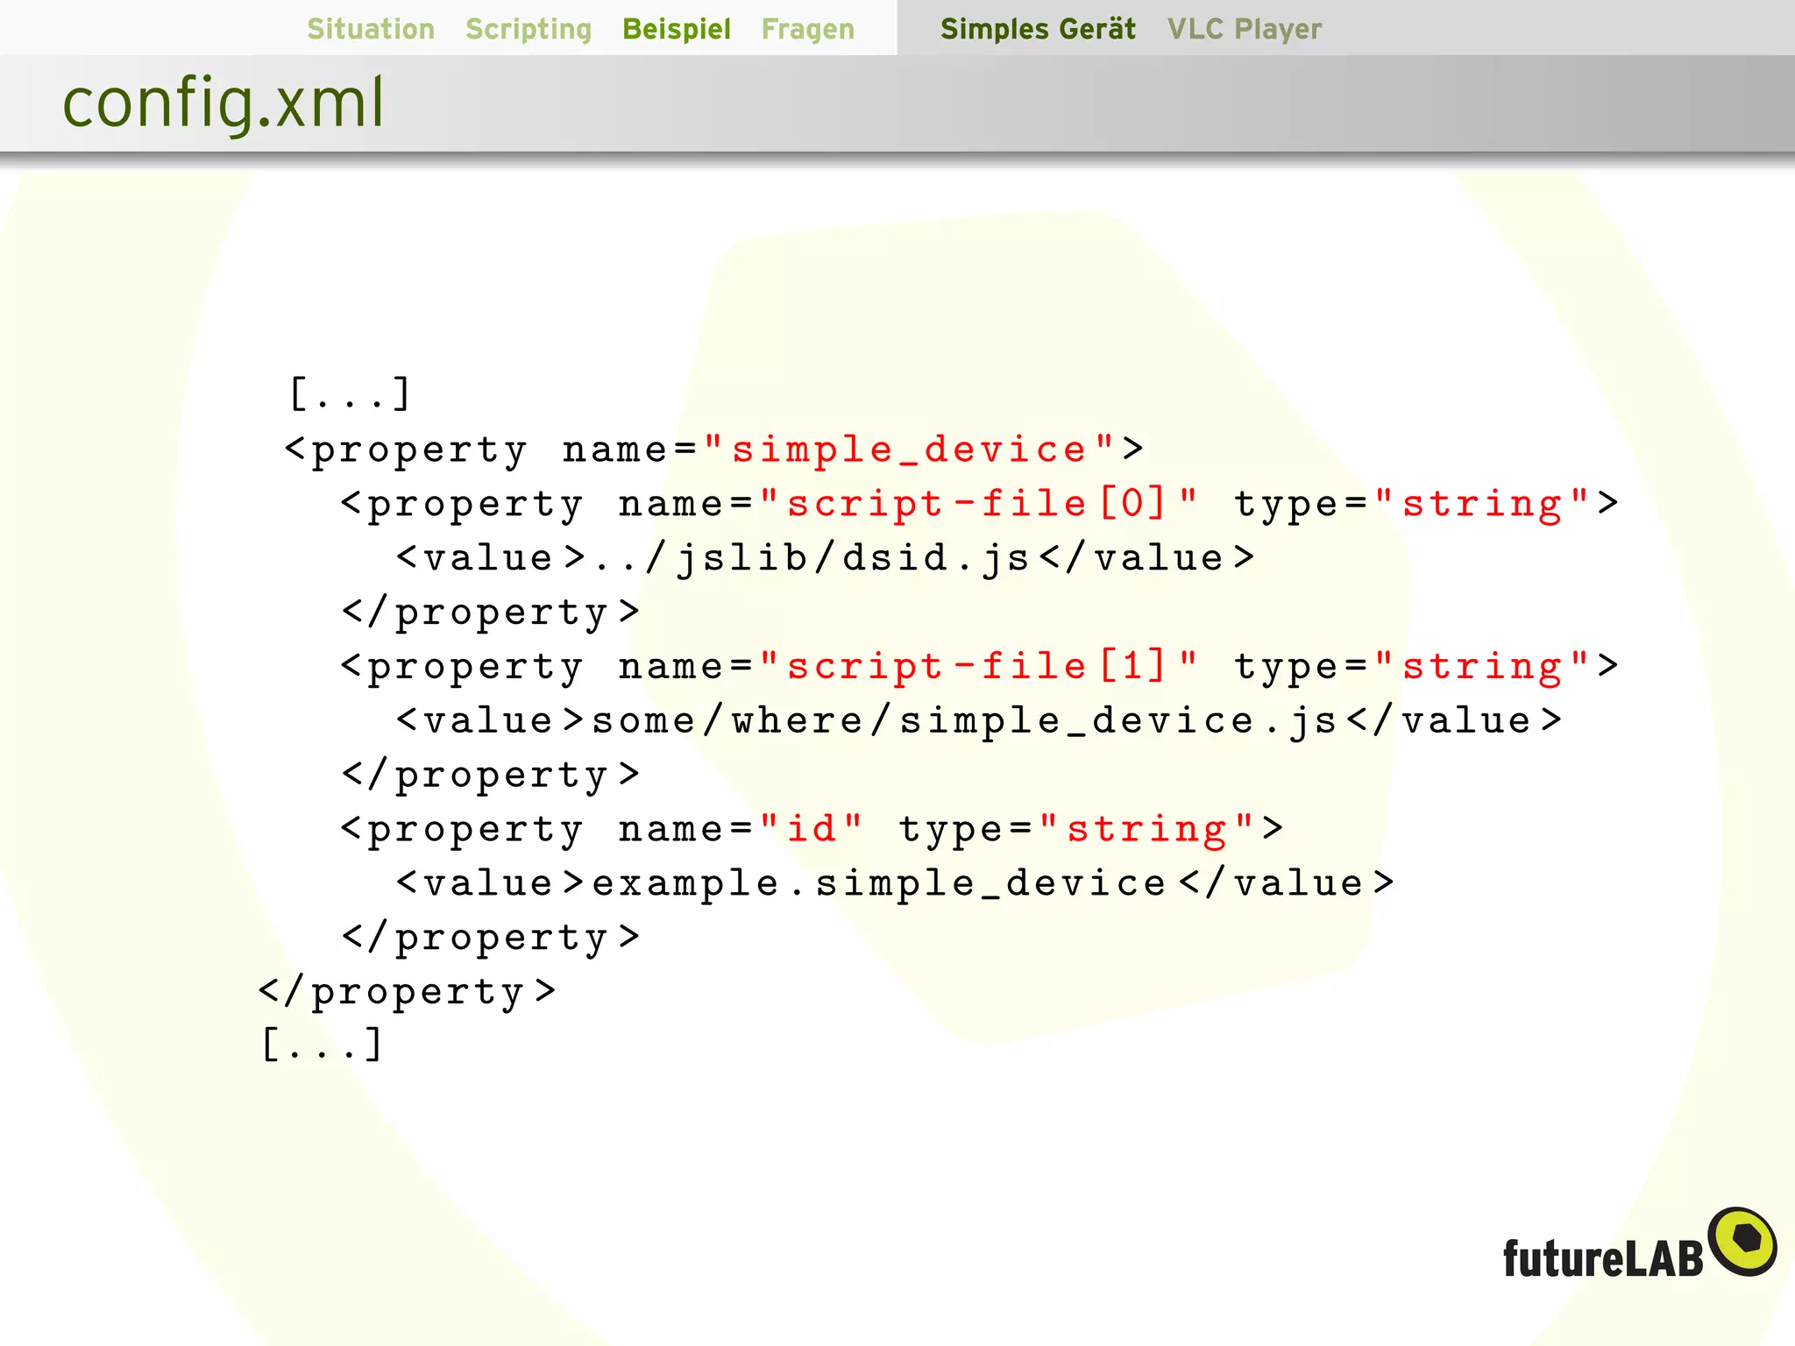Select the "script-file[0]" attribute text
The height and width of the screenshot is (1346, 1795).
click(x=979, y=504)
